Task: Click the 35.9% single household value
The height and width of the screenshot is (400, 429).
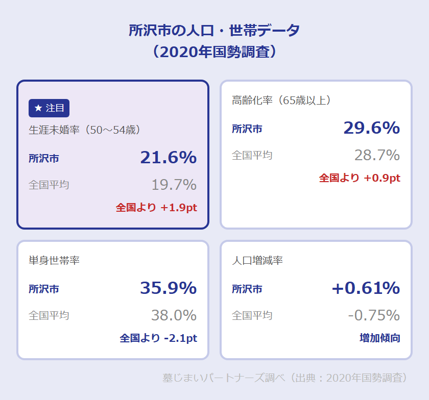Action: tap(168, 288)
